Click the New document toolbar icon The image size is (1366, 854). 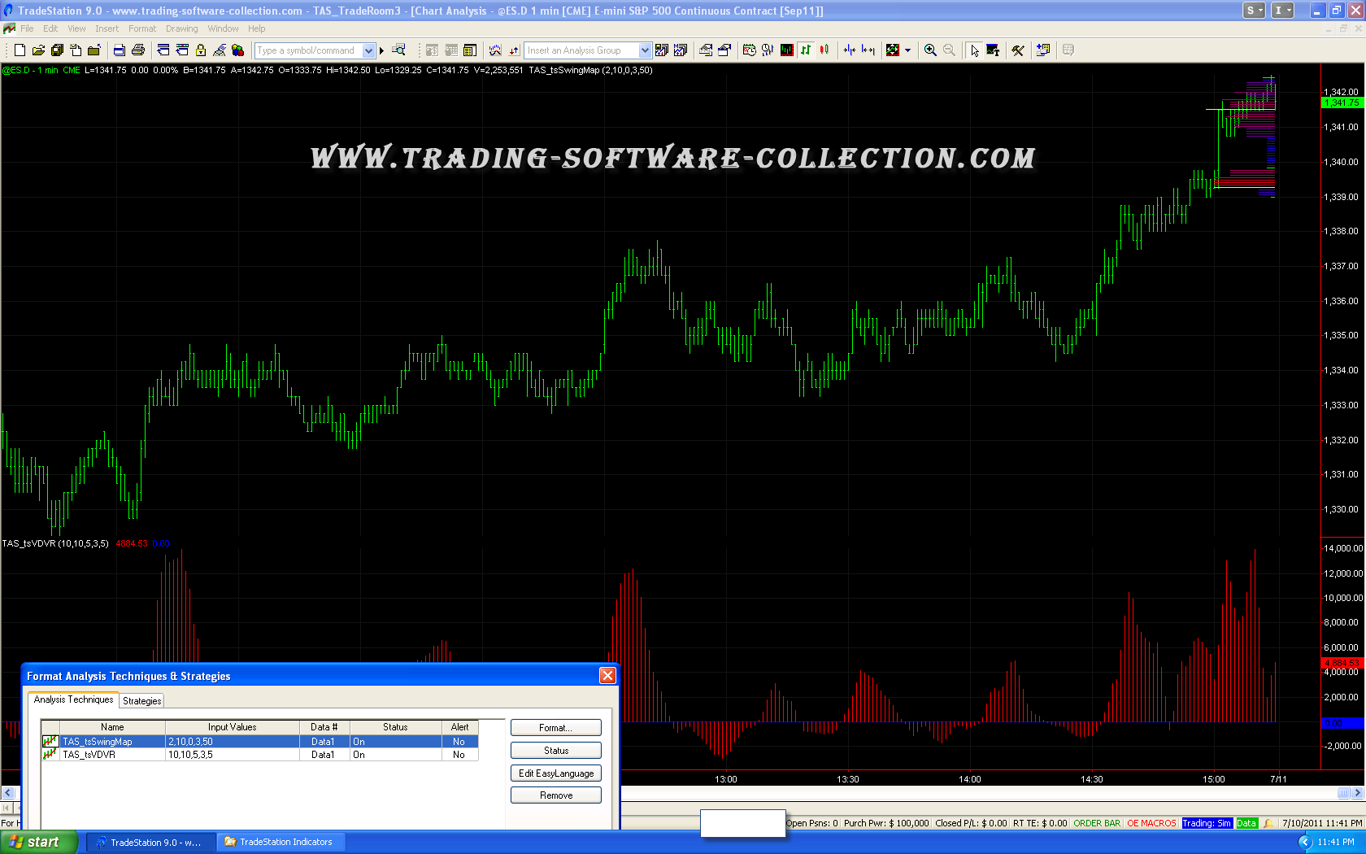pyautogui.click(x=20, y=50)
